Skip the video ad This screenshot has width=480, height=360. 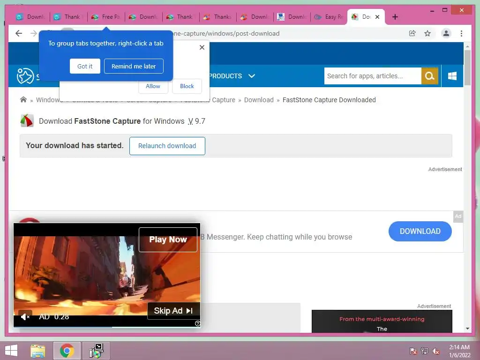coord(173,311)
